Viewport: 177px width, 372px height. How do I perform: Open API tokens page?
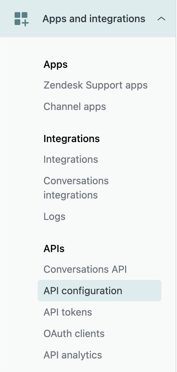pyautogui.click(x=68, y=312)
